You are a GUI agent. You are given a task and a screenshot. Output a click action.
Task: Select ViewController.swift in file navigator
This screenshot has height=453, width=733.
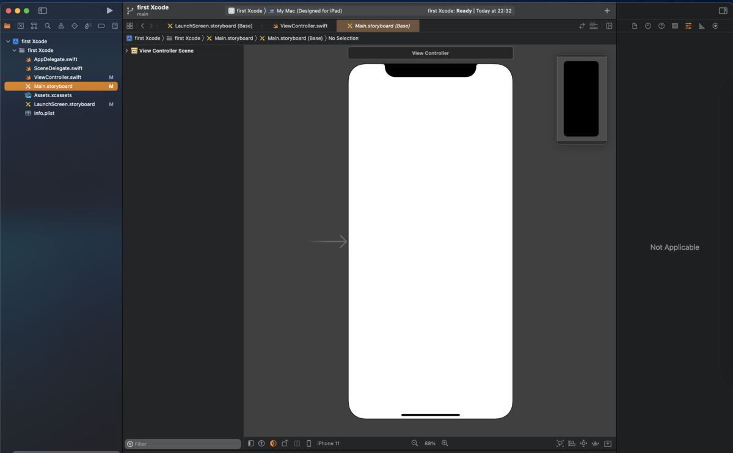[57, 78]
